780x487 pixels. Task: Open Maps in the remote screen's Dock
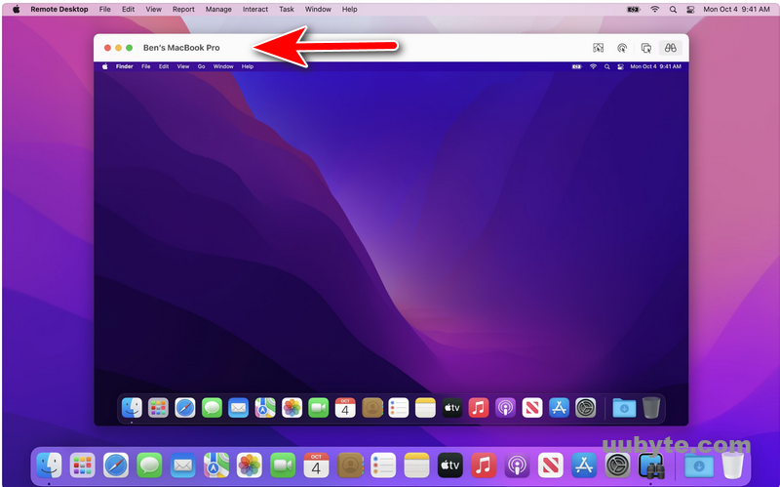click(265, 408)
